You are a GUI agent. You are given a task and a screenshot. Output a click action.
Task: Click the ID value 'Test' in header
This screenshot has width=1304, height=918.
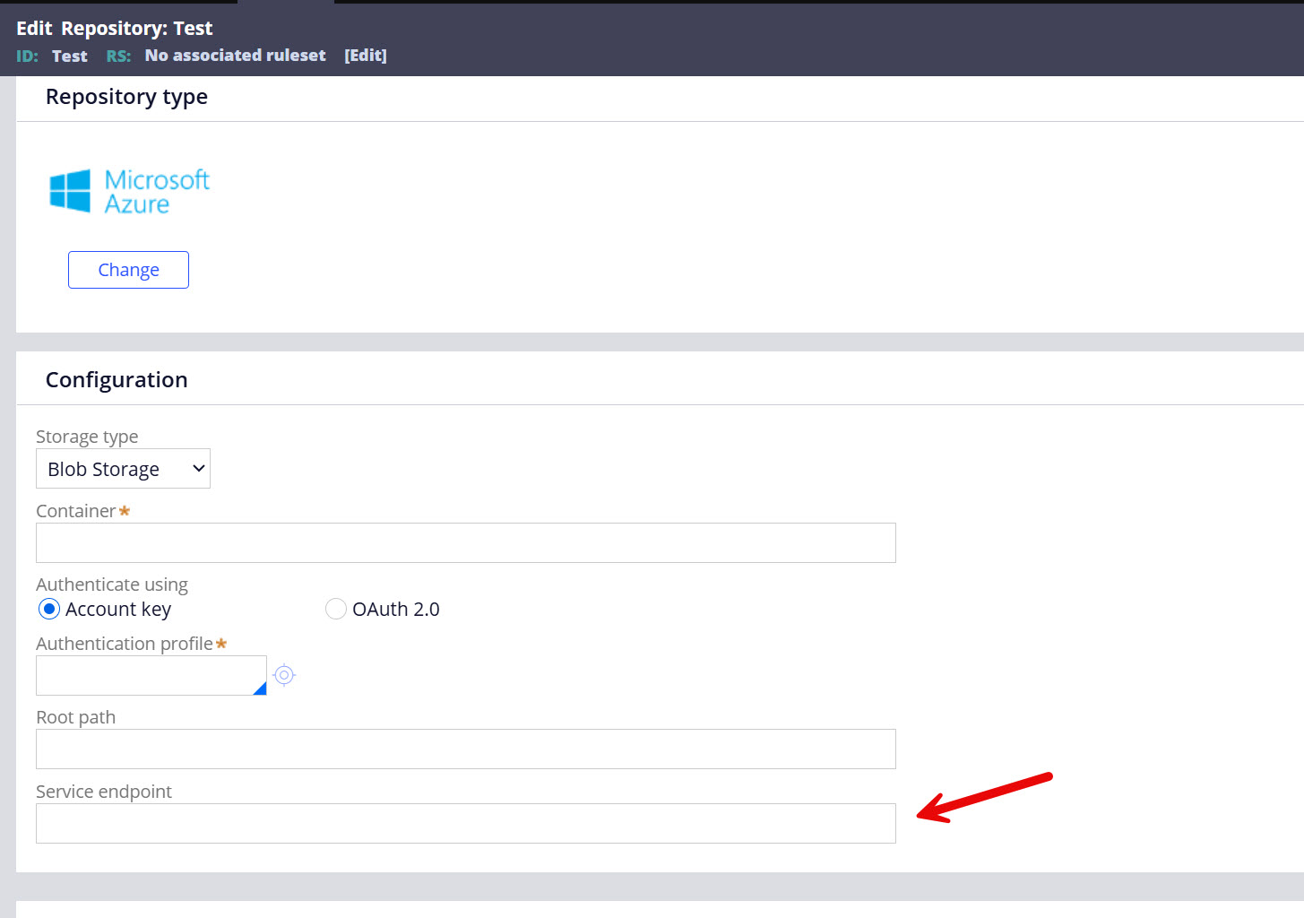pos(69,56)
